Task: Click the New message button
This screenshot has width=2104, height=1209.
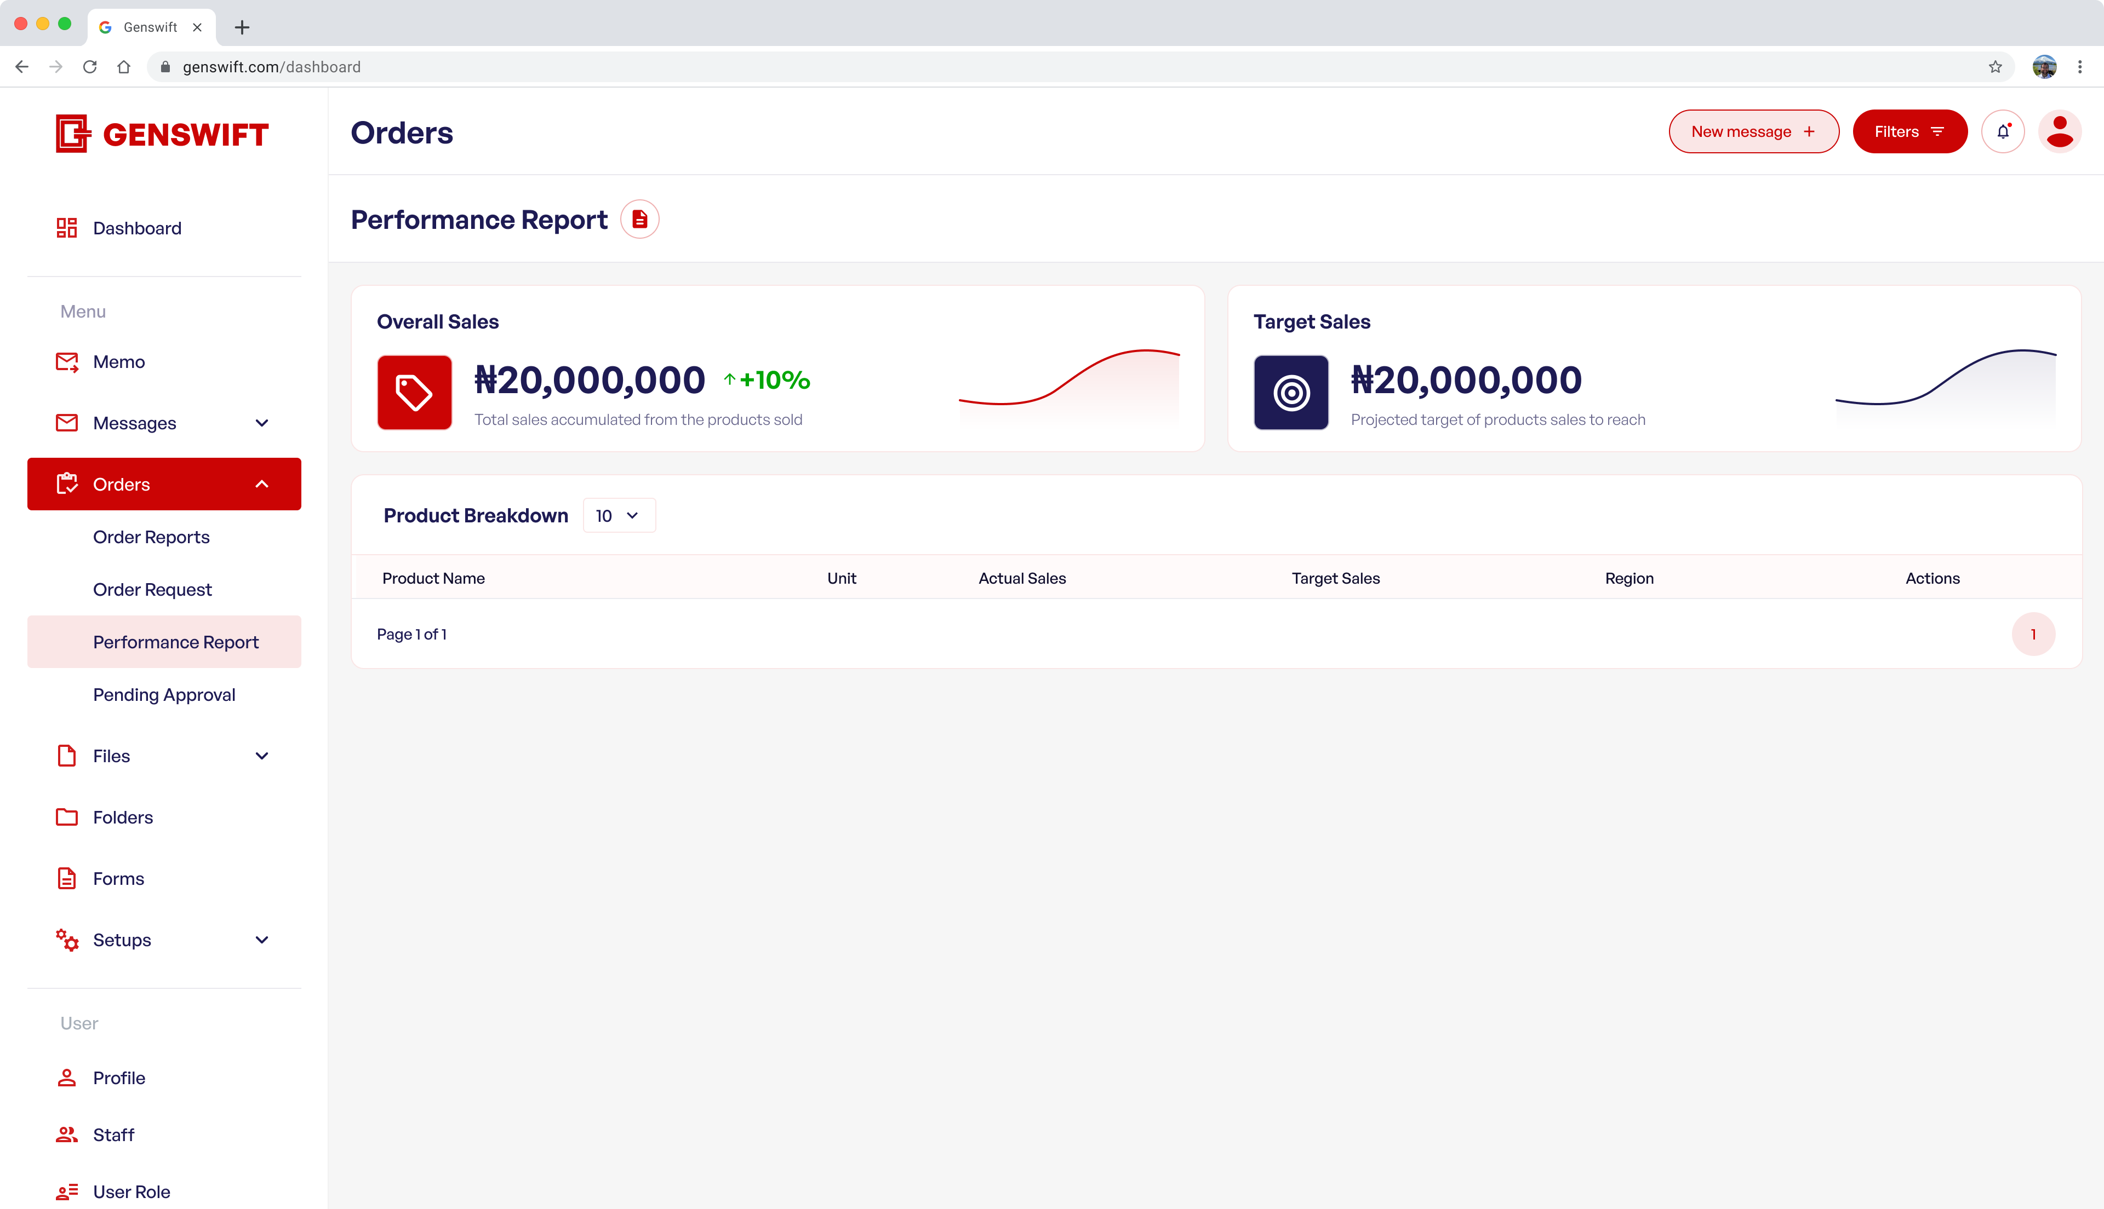Action: (x=1753, y=131)
